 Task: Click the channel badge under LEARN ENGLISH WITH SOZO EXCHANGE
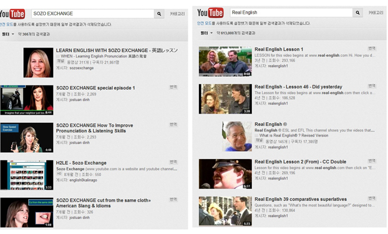[x=61, y=61]
